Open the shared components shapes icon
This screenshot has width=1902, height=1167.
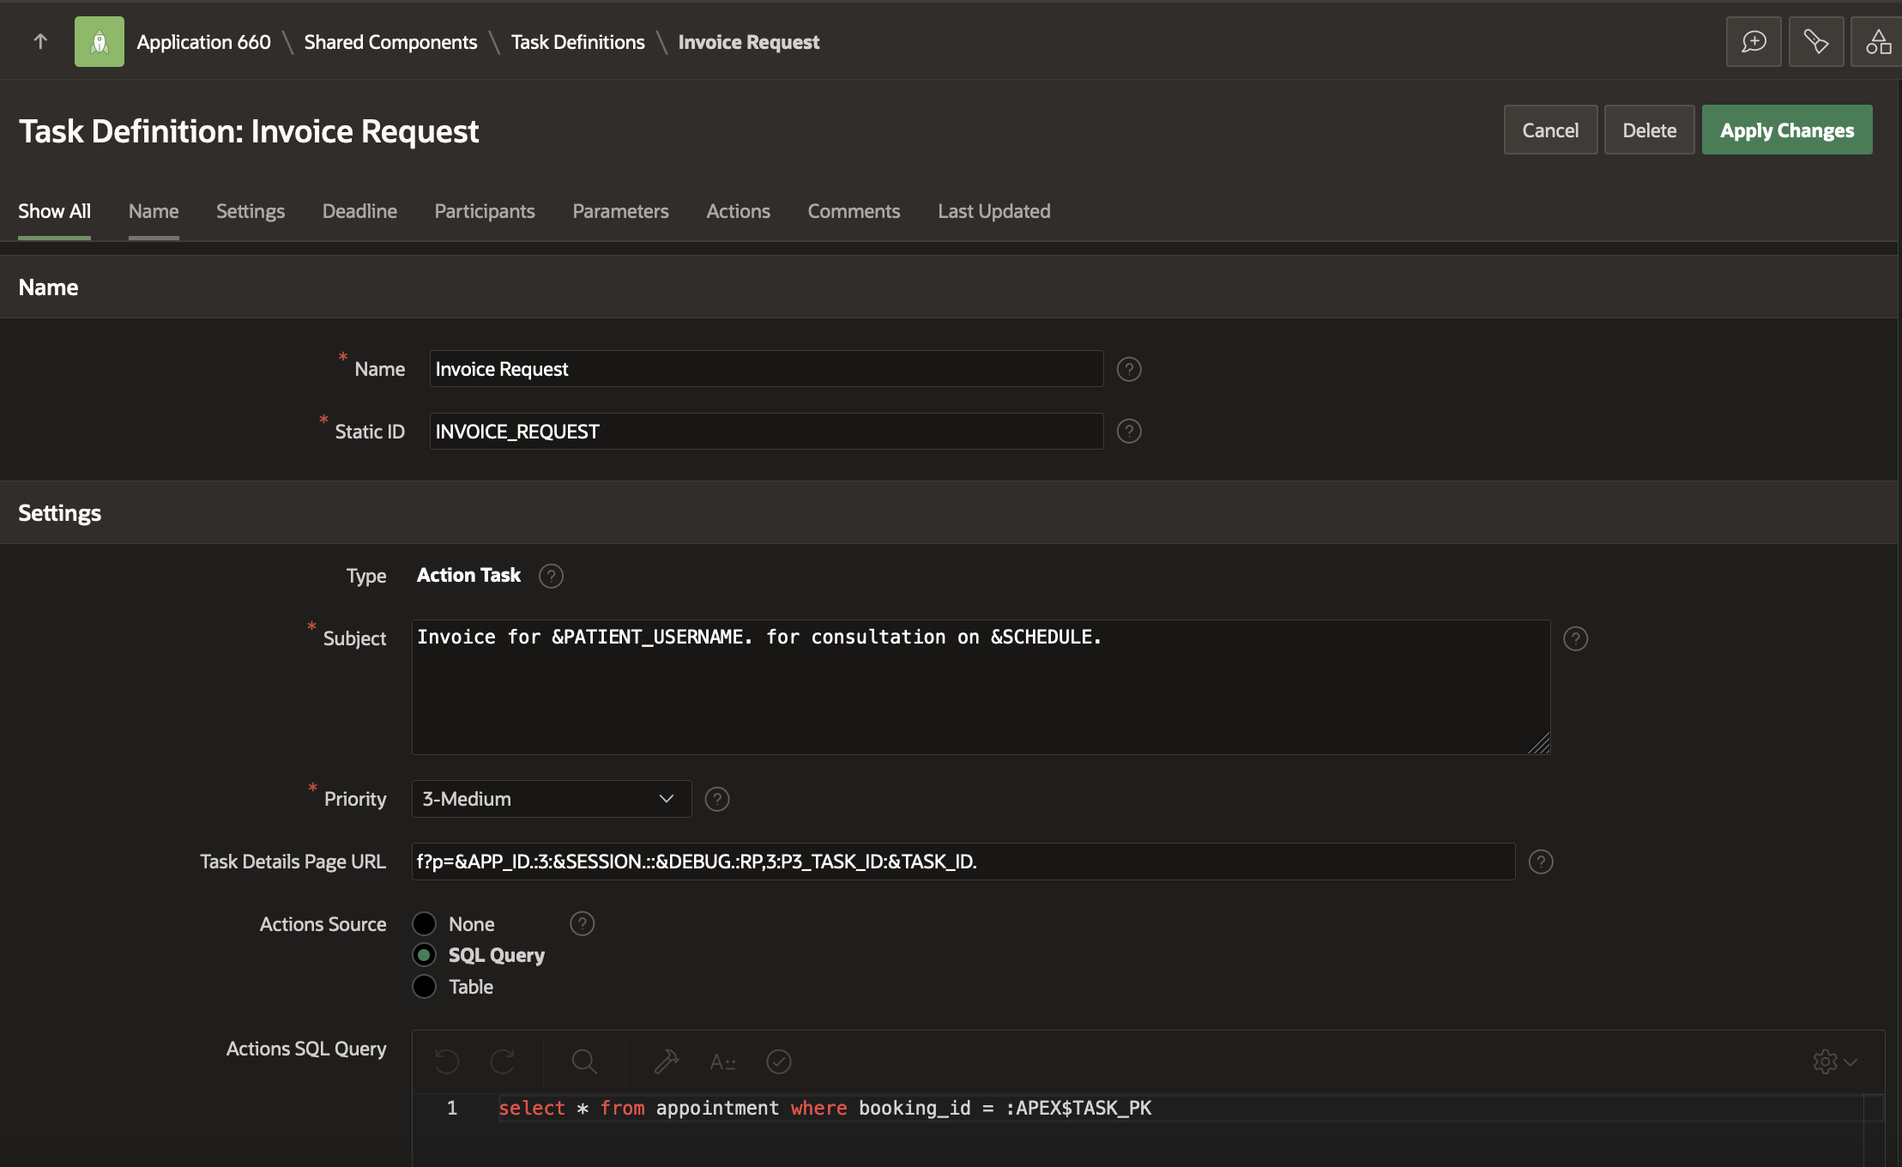[x=1877, y=41]
